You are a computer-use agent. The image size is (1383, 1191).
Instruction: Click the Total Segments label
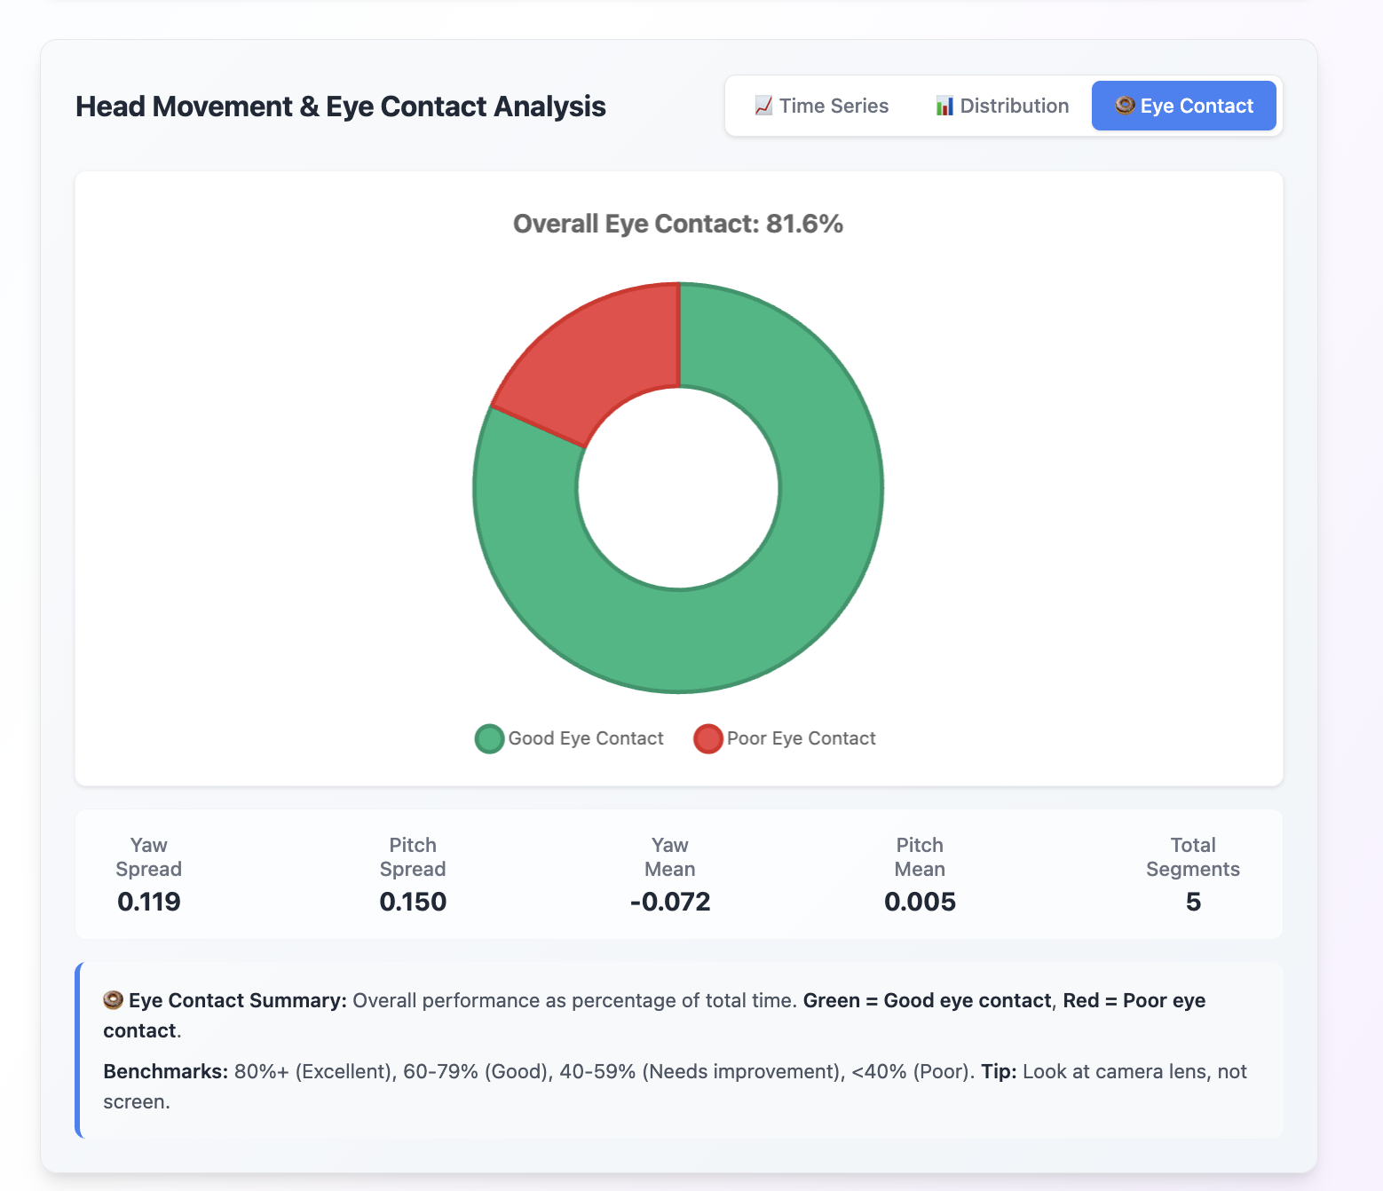(x=1193, y=857)
